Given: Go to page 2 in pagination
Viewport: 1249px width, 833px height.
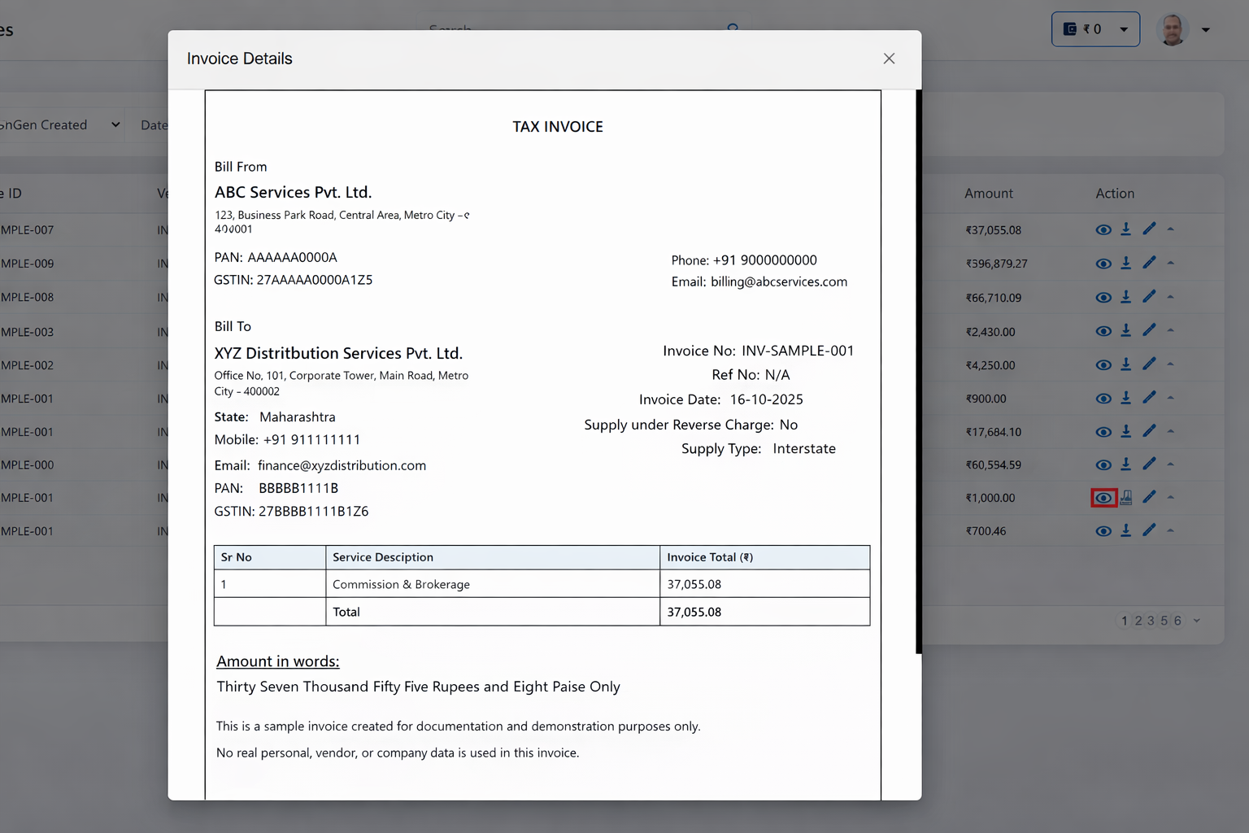Looking at the screenshot, I should coord(1138,621).
